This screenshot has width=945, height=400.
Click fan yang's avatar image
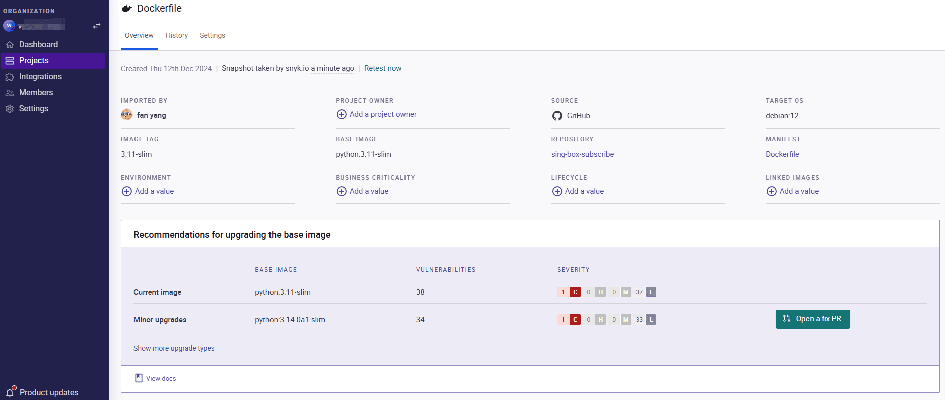click(x=127, y=115)
